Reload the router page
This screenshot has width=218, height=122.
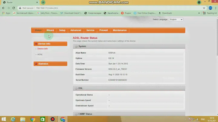(14, 8)
